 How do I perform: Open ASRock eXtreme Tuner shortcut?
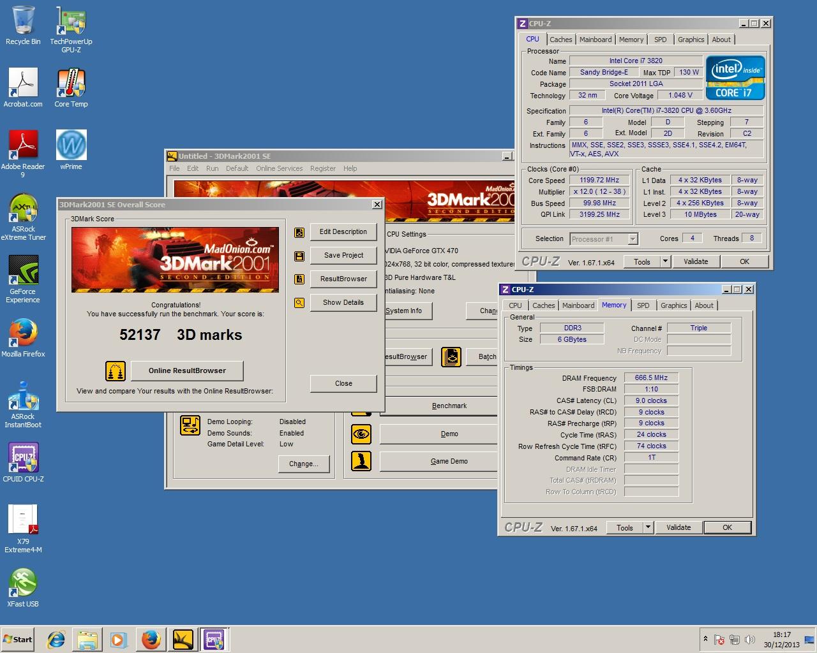(x=23, y=217)
